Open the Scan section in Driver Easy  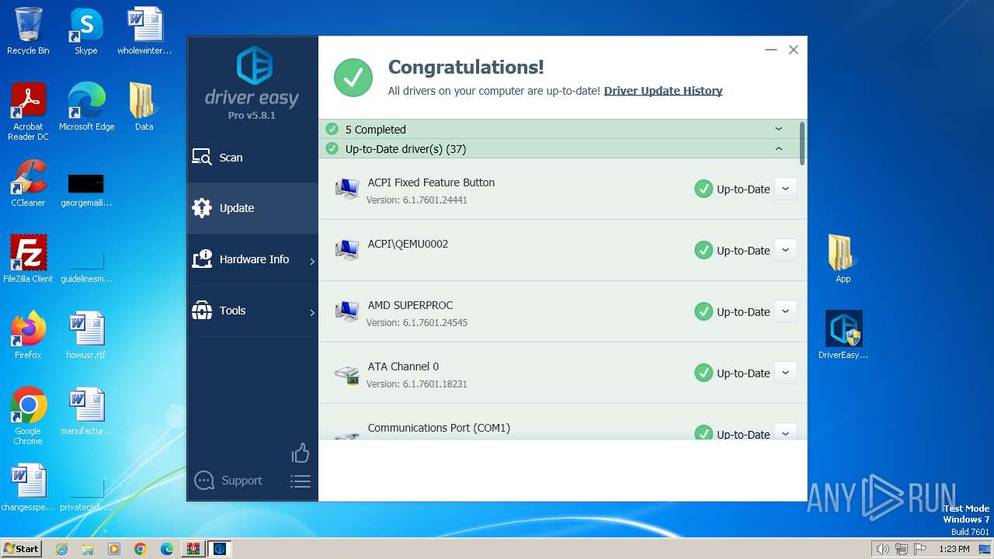252,158
